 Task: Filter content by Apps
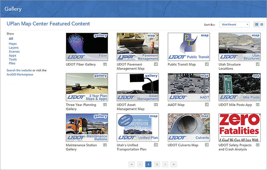pos(12,56)
